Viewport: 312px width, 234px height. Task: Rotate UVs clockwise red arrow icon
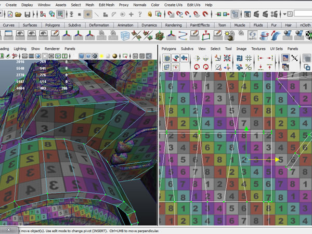[x=206, y=67]
